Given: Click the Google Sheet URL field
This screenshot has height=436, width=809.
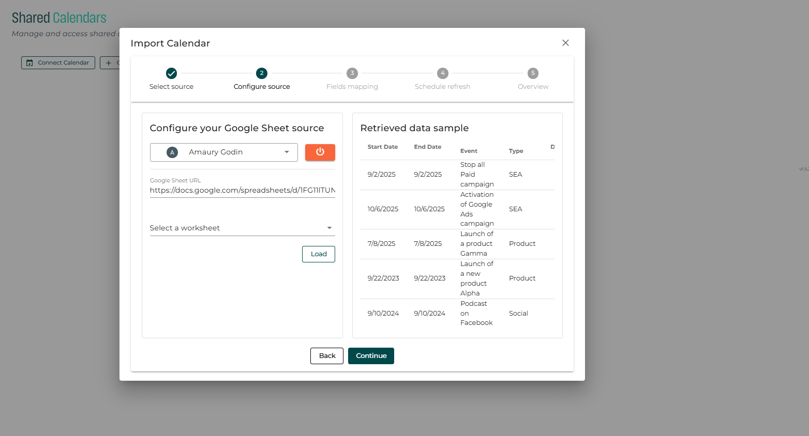Looking at the screenshot, I should (x=242, y=191).
